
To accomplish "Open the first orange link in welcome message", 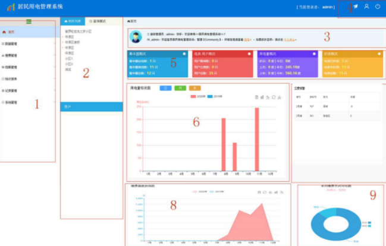I will pos(246,40).
